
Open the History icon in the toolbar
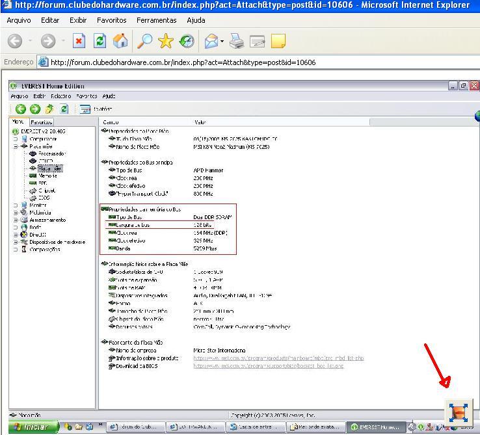[x=187, y=41]
